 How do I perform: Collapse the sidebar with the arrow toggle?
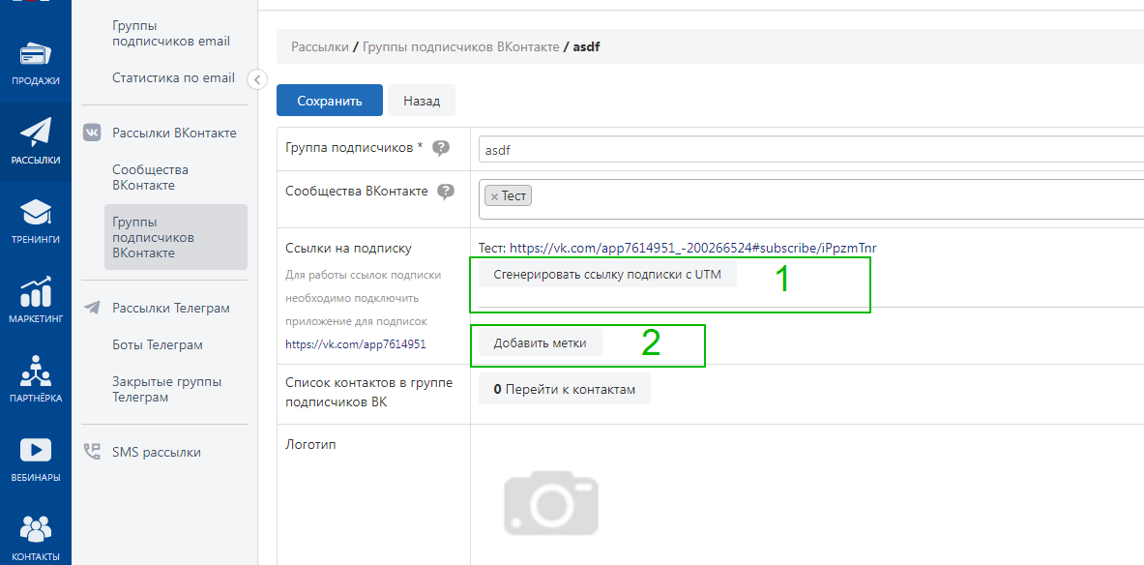256,79
